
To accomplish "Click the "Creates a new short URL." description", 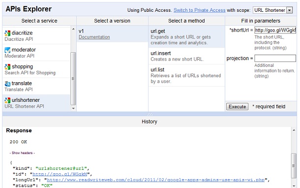I will (x=177, y=59).
